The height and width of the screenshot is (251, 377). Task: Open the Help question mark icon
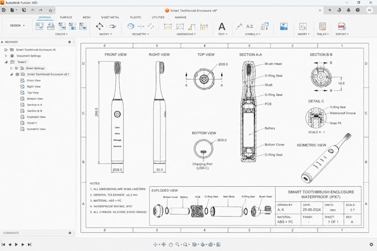pyautogui.click(x=358, y=10)
